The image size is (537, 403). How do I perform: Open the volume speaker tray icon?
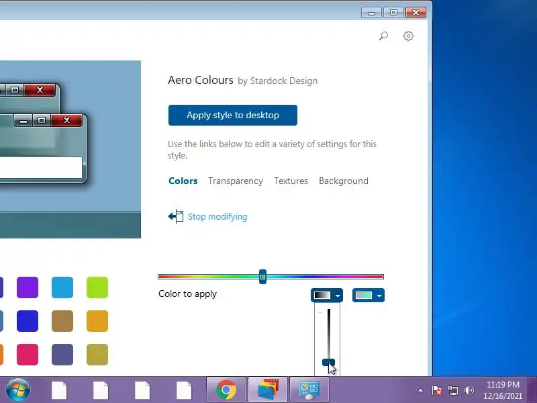(x=469, y=390)
